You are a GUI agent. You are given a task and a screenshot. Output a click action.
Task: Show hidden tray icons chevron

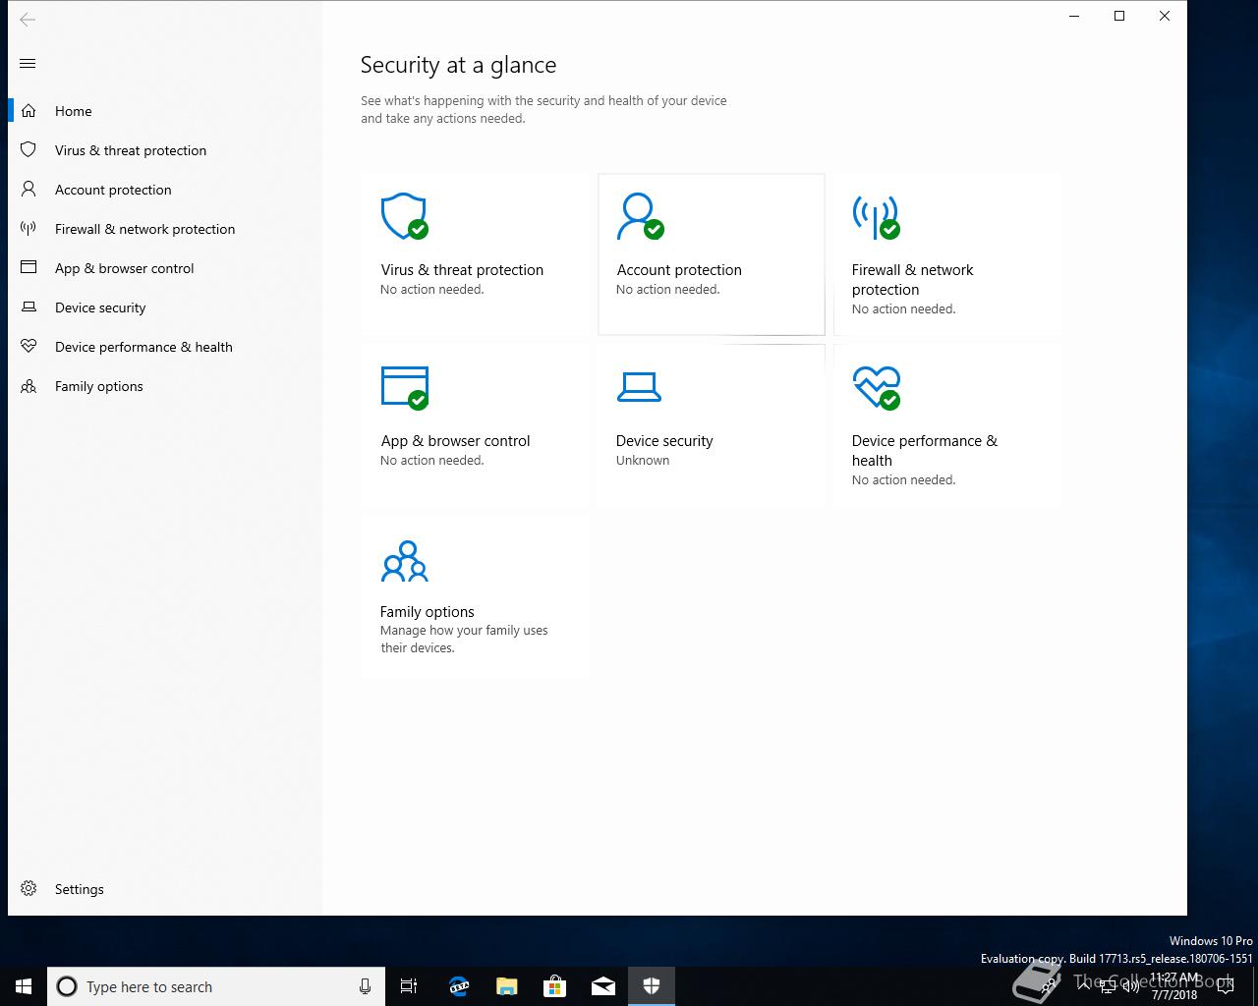[1083, 985]
